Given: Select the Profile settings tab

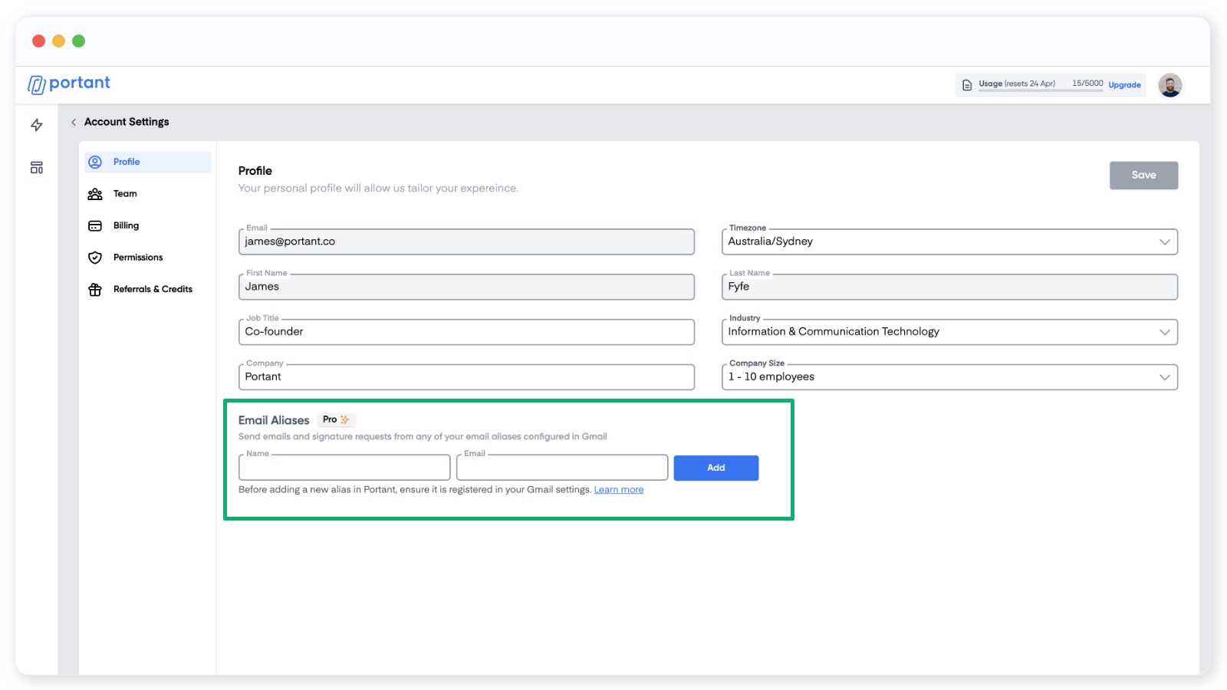Looking at the screenshot, I should [127, 162].
